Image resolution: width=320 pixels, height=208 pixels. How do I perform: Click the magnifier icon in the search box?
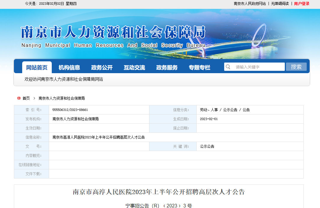pos(228,67)
